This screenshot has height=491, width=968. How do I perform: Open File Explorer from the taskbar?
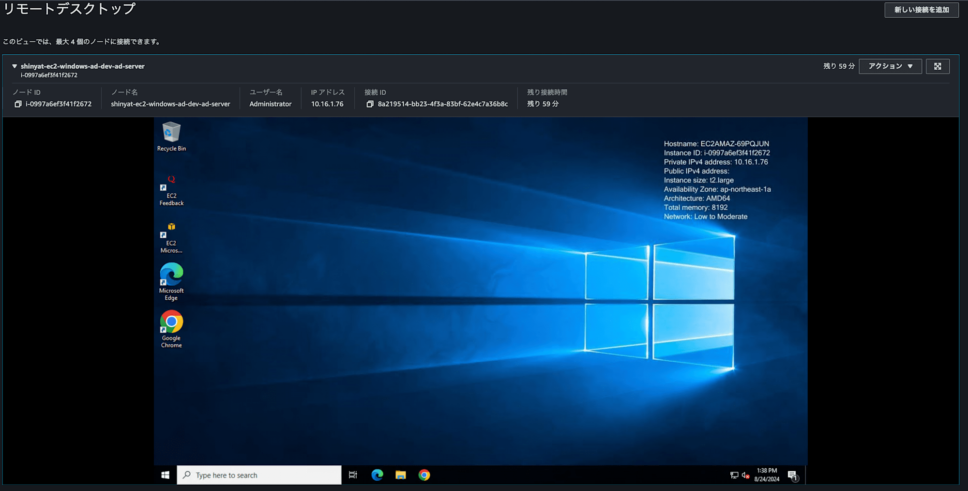[401, 475]
